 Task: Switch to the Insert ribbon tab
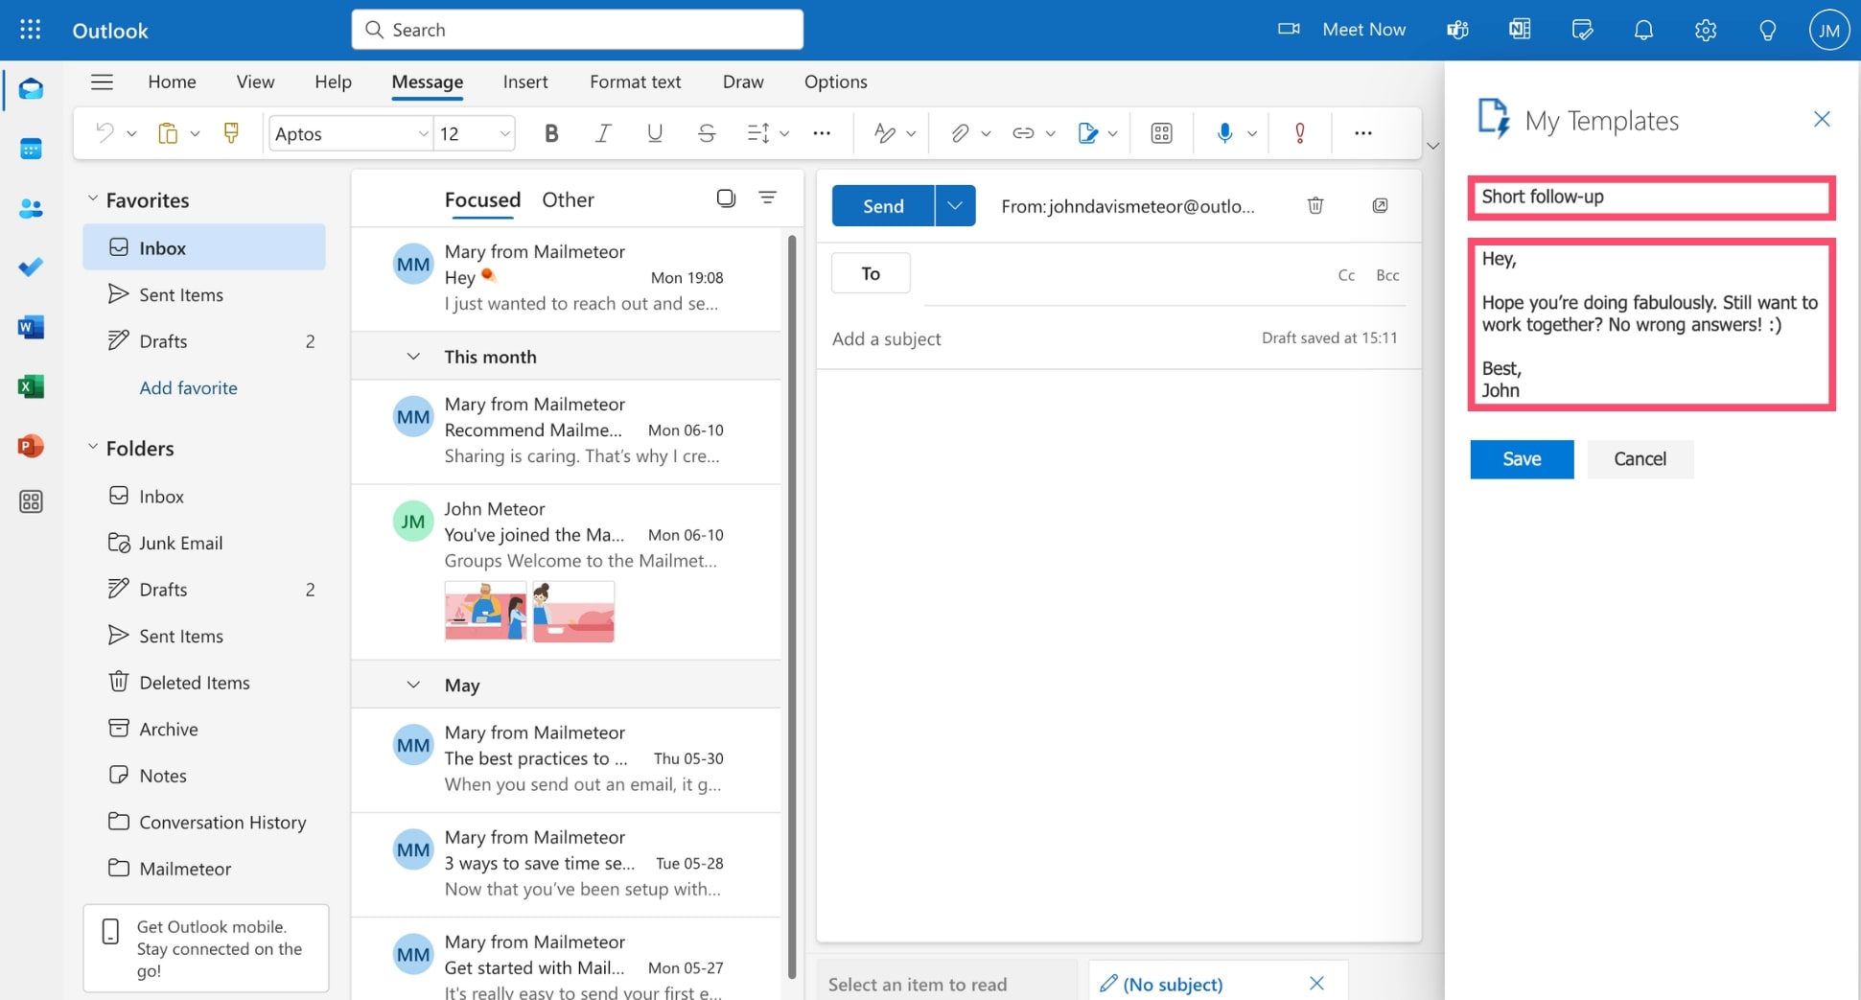click(524, 81)
